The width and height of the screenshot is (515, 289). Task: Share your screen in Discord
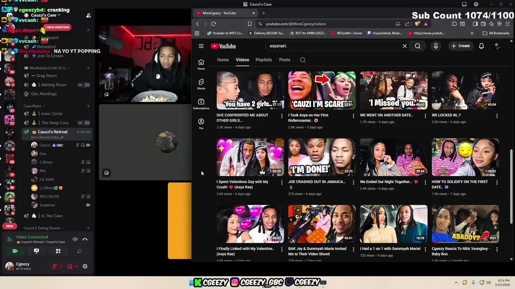click(37, 251)
